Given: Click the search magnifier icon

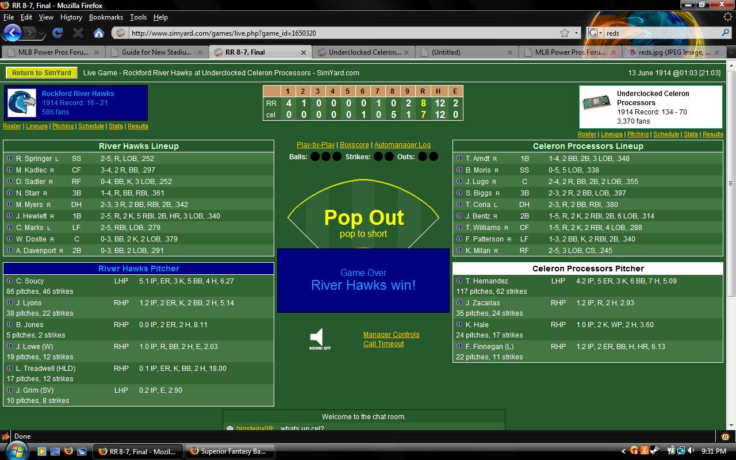Looking at the screenshot, I should click(x=725, y=33).
